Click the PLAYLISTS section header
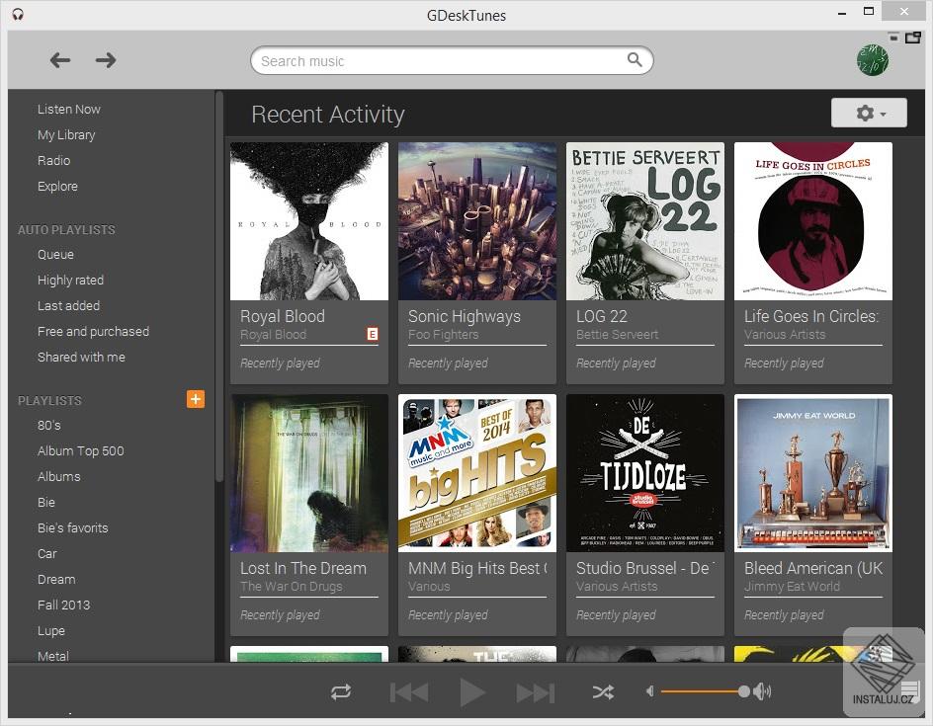933x726 pixels. click(50, 401)
